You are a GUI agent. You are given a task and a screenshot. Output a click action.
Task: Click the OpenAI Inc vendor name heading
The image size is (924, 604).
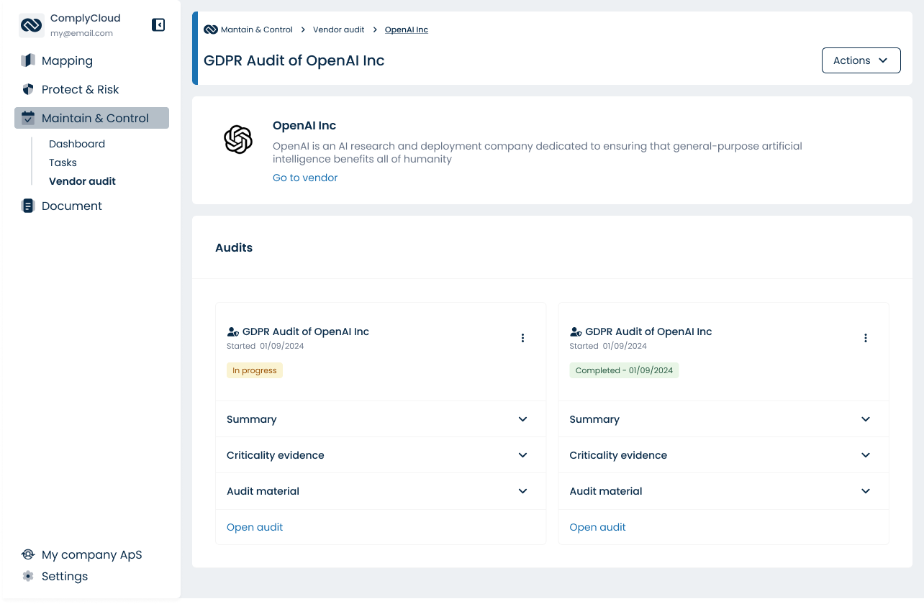(x=304, y=125)
